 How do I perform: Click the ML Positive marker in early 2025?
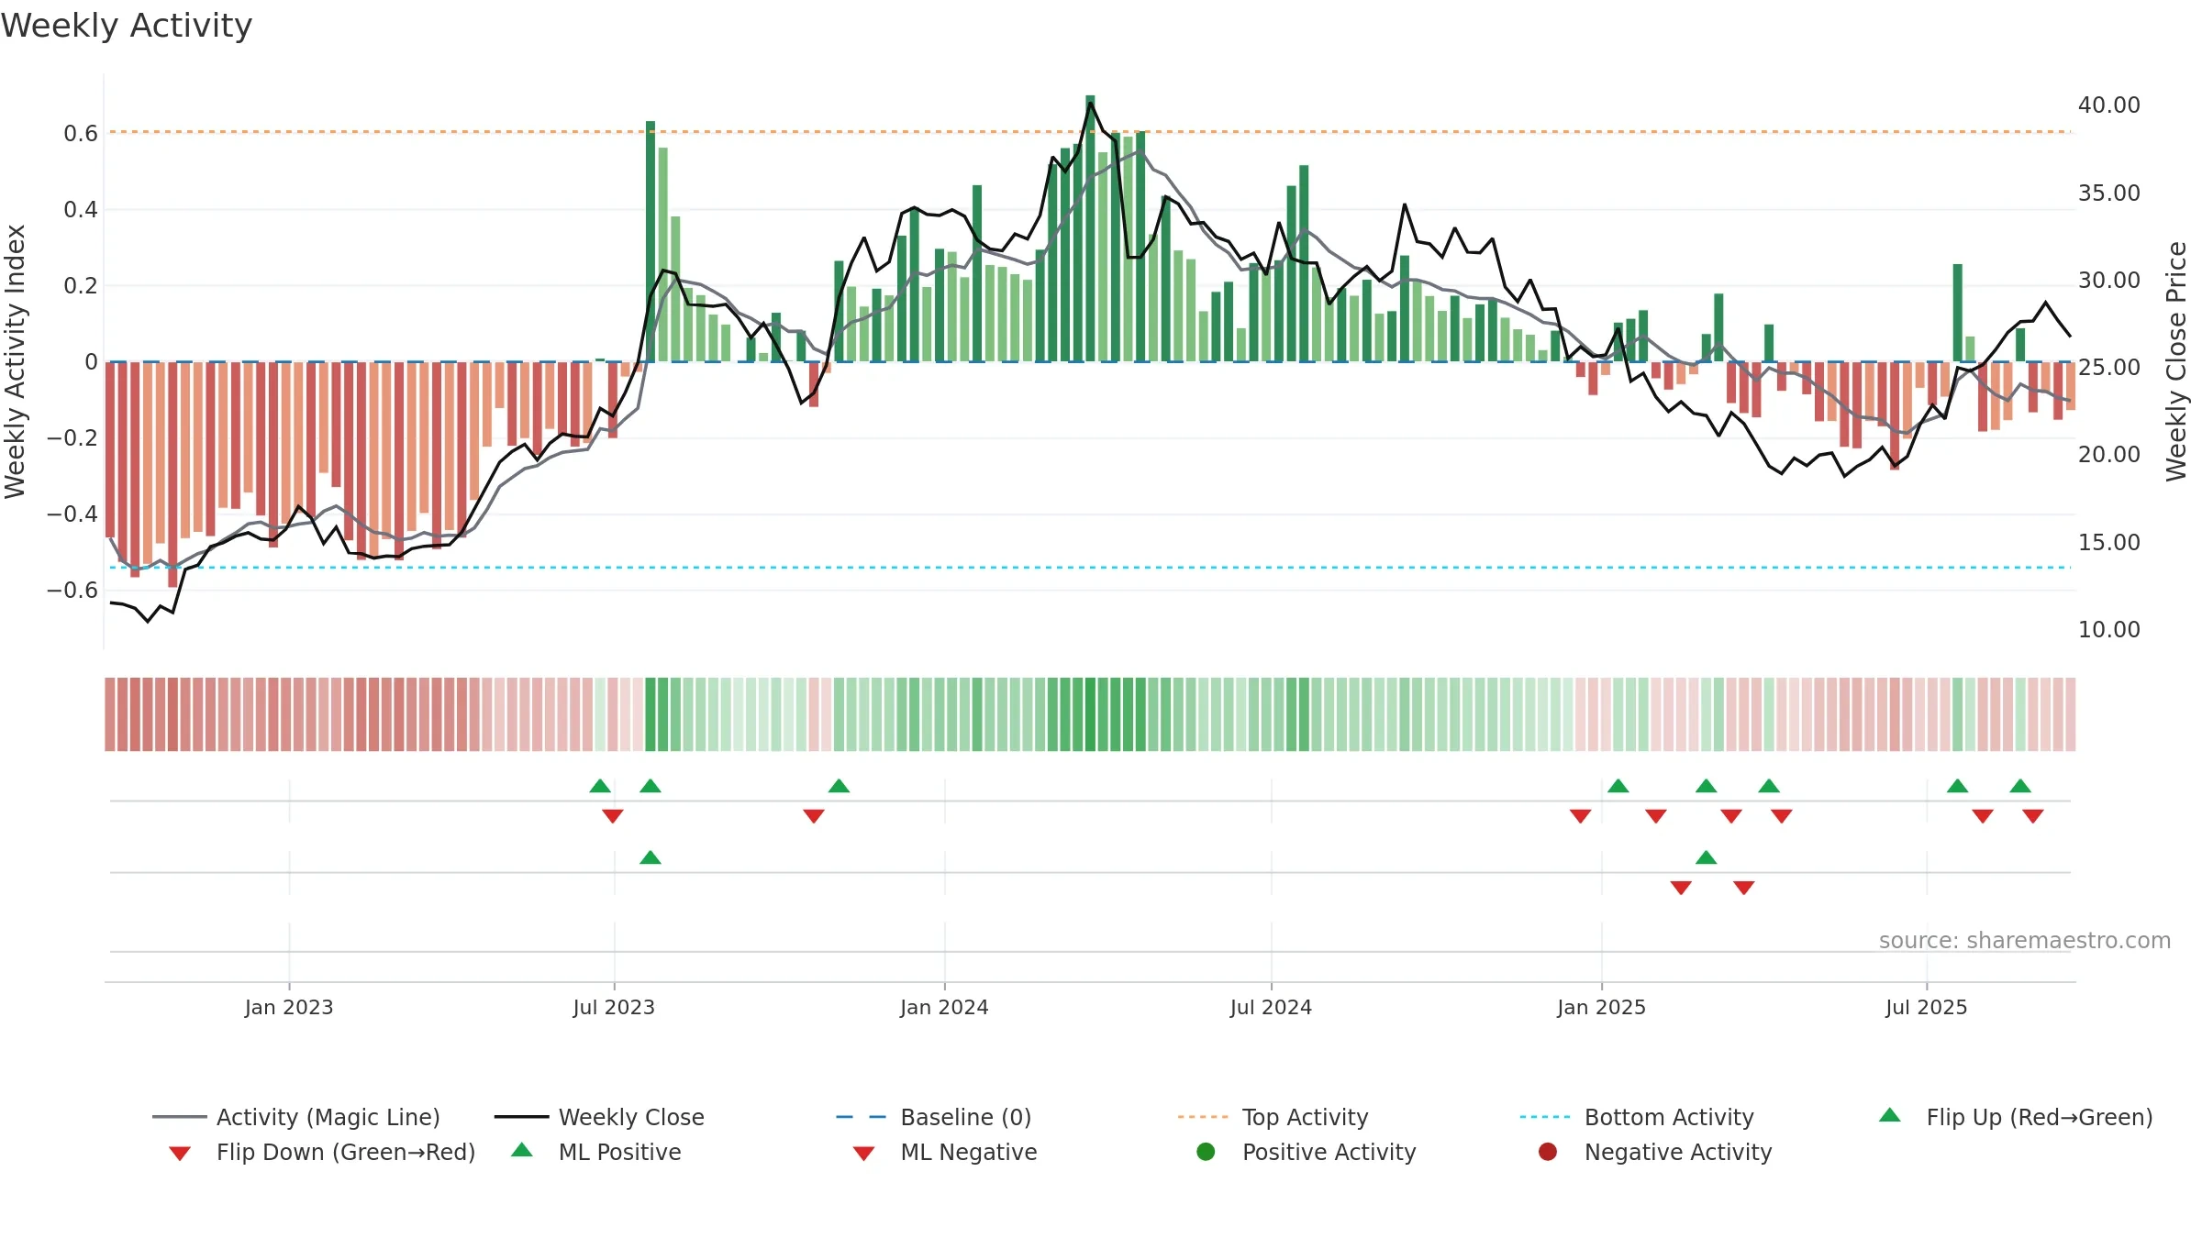click(1707, 857)
